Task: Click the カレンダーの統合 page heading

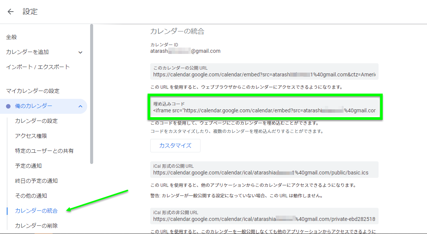Action: [177, 31]
